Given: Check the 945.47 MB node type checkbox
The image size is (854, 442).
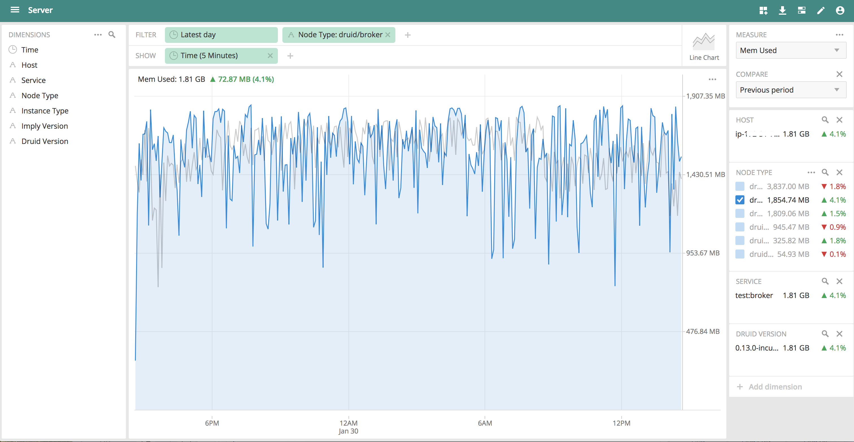Looking at the screenshot, I should (740, 227).
